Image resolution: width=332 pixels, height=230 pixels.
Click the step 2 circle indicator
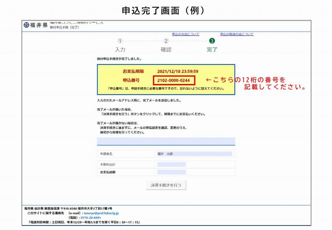(166, 41)
